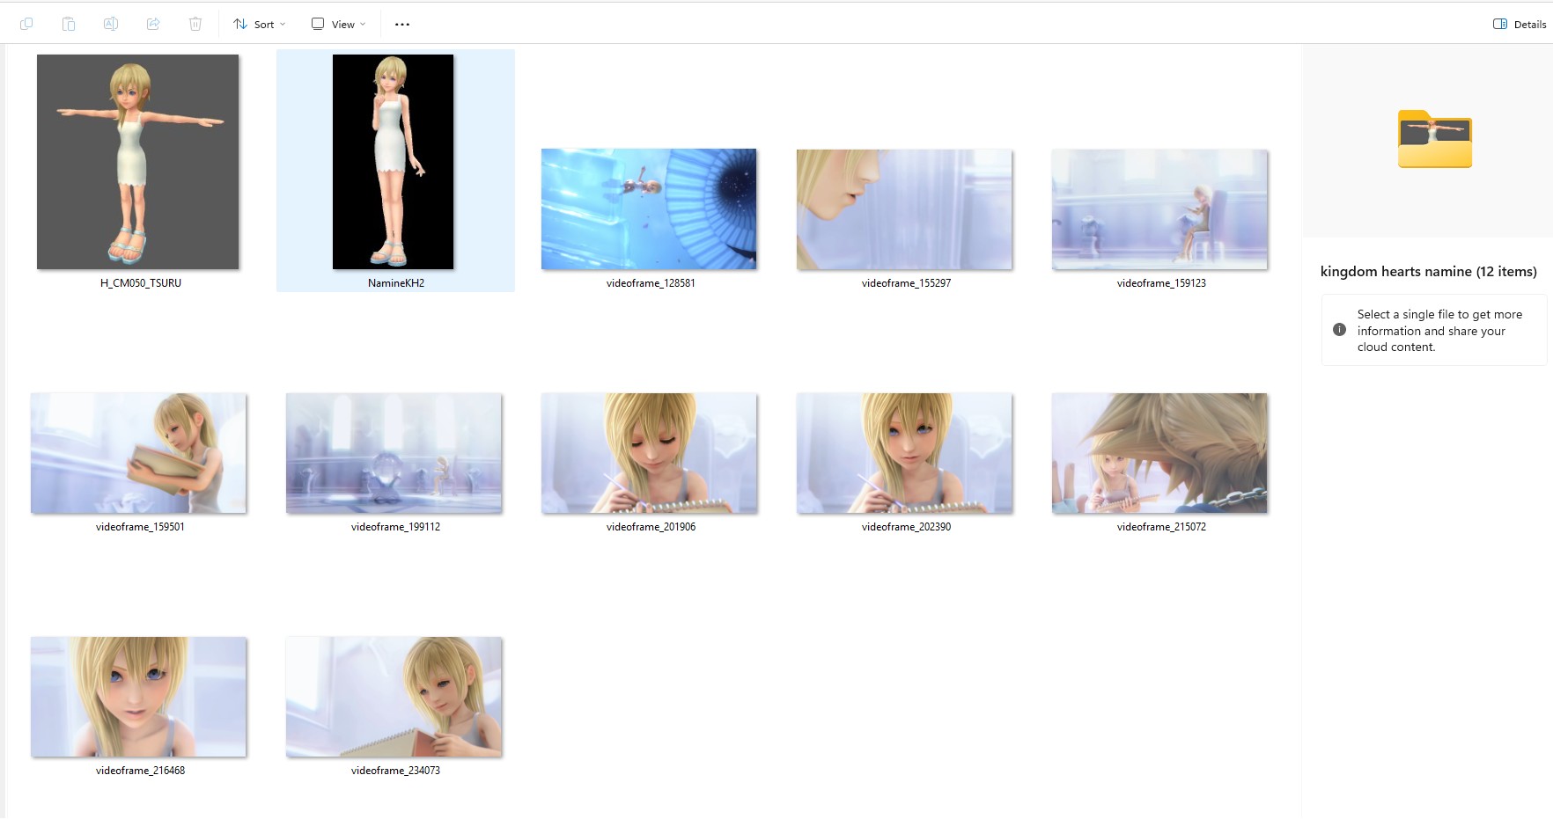Select thumbnail of videoframe_216468
Image resolution: width=1553 pixels, height=819 pixels.
(138, 697)
